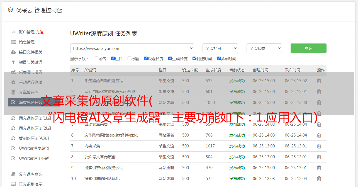The image size is (358, 187).
Task: Expand the 全部栏目 dropdown
Action: [x=220, y=48]
